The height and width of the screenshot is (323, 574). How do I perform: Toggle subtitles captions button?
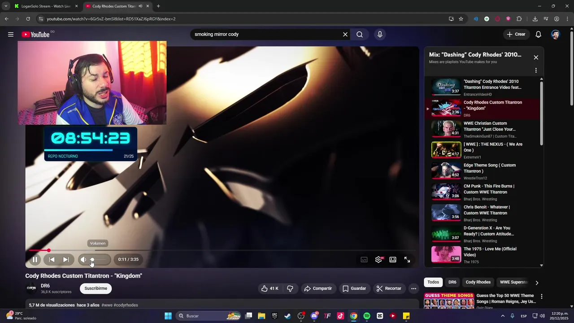(x=364, y=259)
